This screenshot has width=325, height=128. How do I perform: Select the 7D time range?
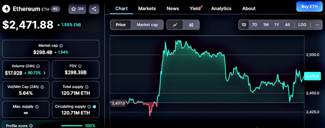(x=255, y=25)
